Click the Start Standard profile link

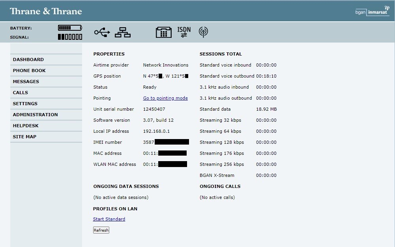[109, 219]
